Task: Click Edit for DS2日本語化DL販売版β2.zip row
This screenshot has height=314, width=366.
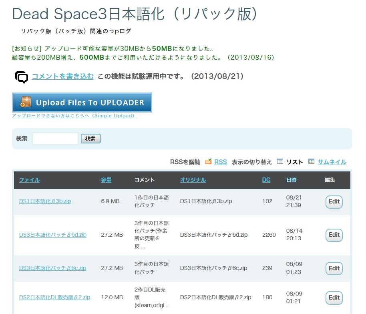Action: point(334,298)
